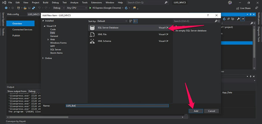Start IIS Express with green play icon
Image resolution: width=262 pixels, height=124 pixels.
(90, 8)
